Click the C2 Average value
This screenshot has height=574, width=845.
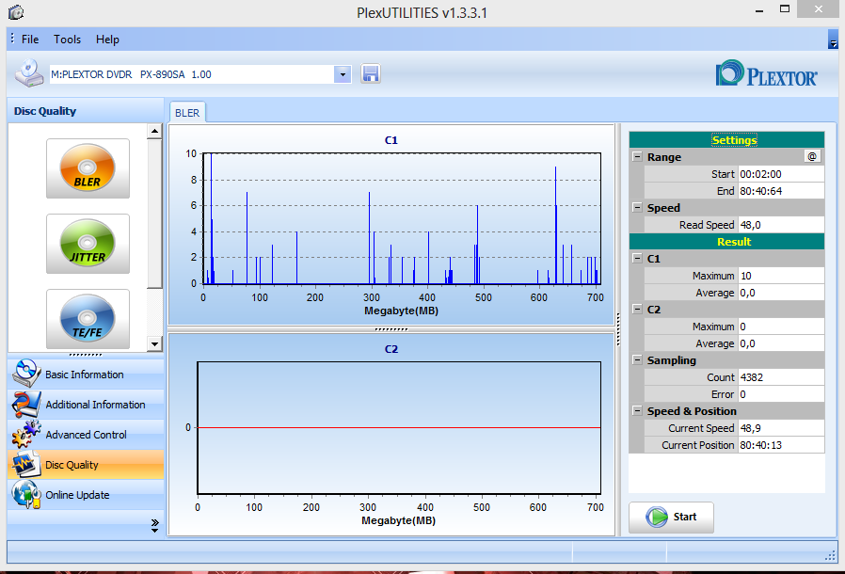781,343
